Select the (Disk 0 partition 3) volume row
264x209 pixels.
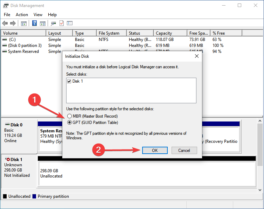click(113, 46)
